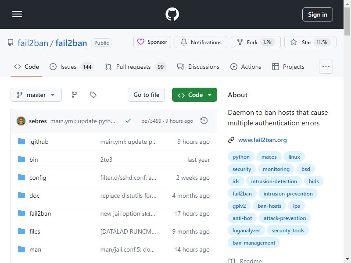Screen dimensions: 351x263
Task: Open sebres avatar profile picture
Action: coord(21,121)
